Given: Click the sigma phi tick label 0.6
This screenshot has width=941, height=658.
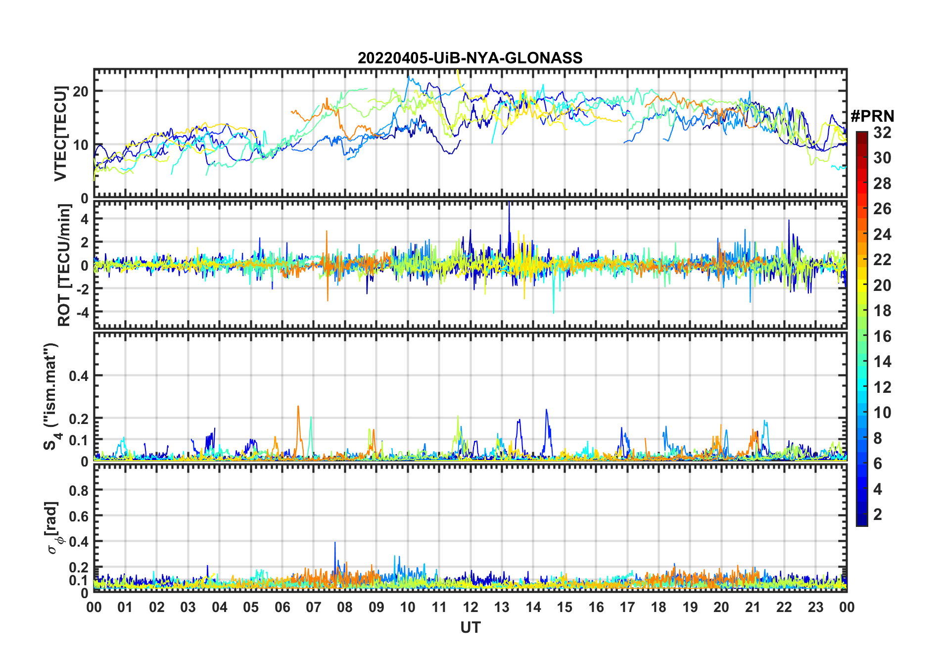Looking at the screenshot, I should click(79, 516).
